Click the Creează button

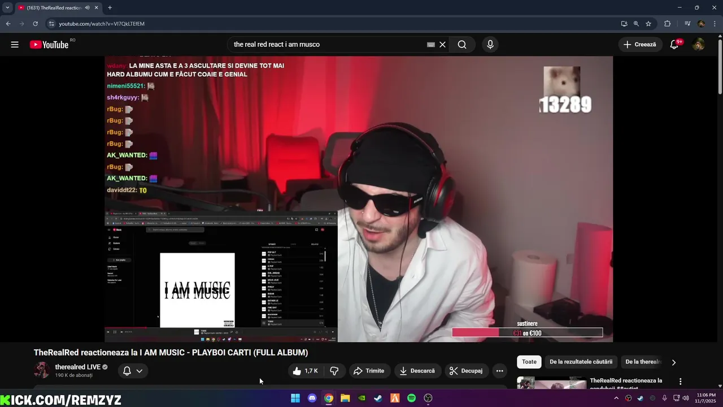640,45
